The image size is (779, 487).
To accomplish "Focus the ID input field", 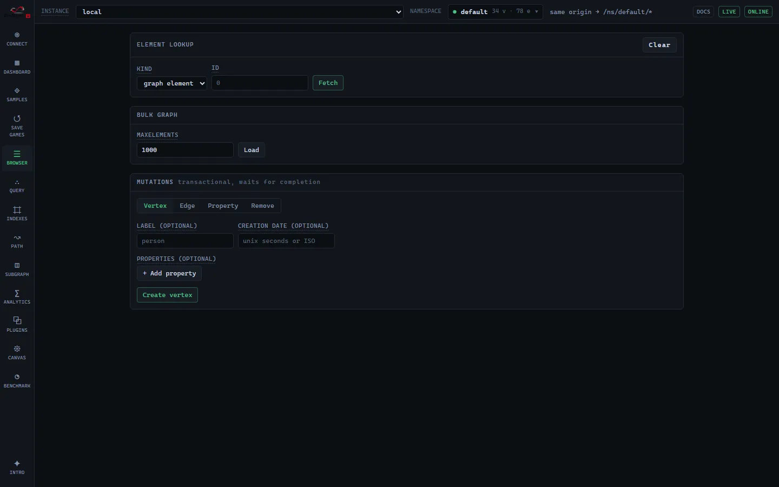I will [x=260, y=83].
